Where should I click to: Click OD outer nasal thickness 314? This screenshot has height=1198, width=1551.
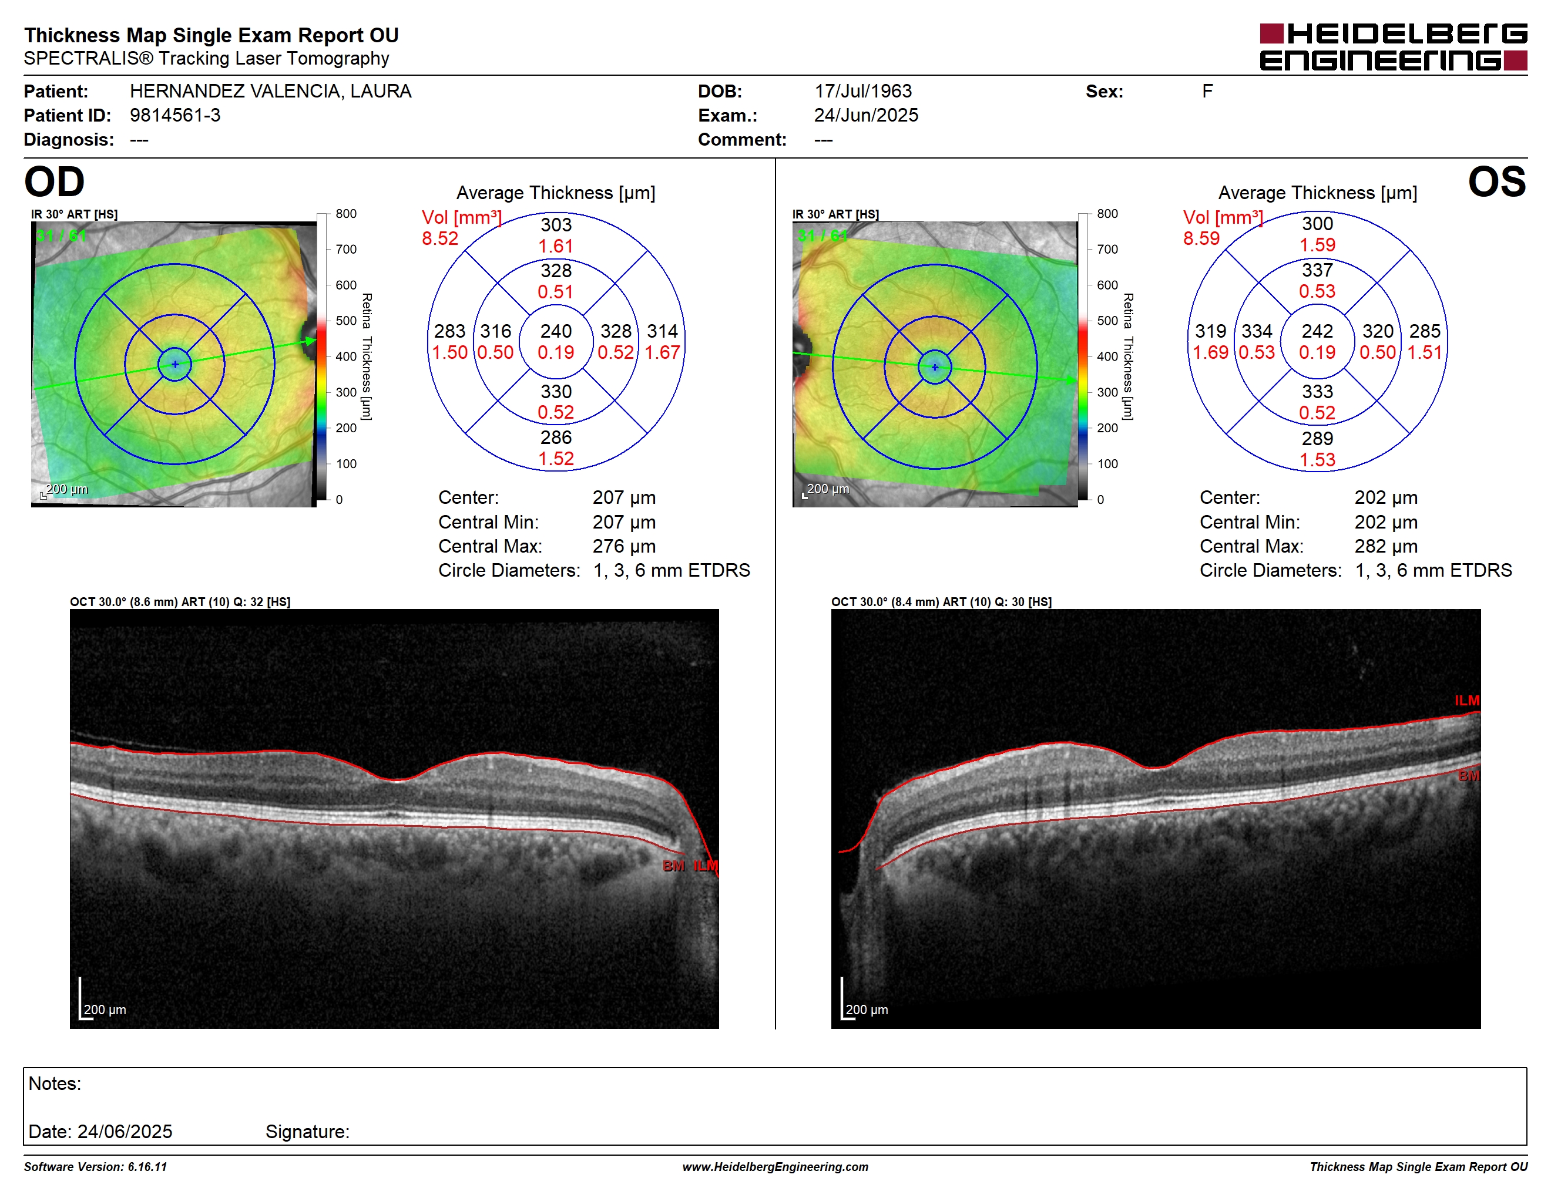[x=663, y=331]
